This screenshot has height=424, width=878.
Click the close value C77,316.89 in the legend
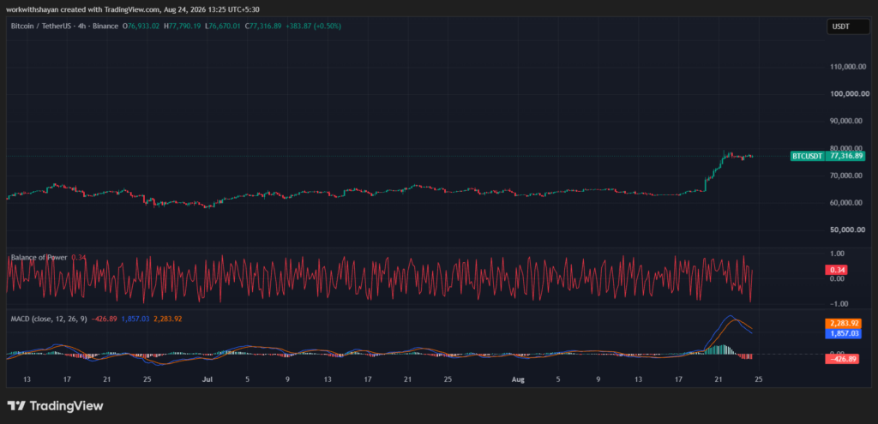pos(262,26)
